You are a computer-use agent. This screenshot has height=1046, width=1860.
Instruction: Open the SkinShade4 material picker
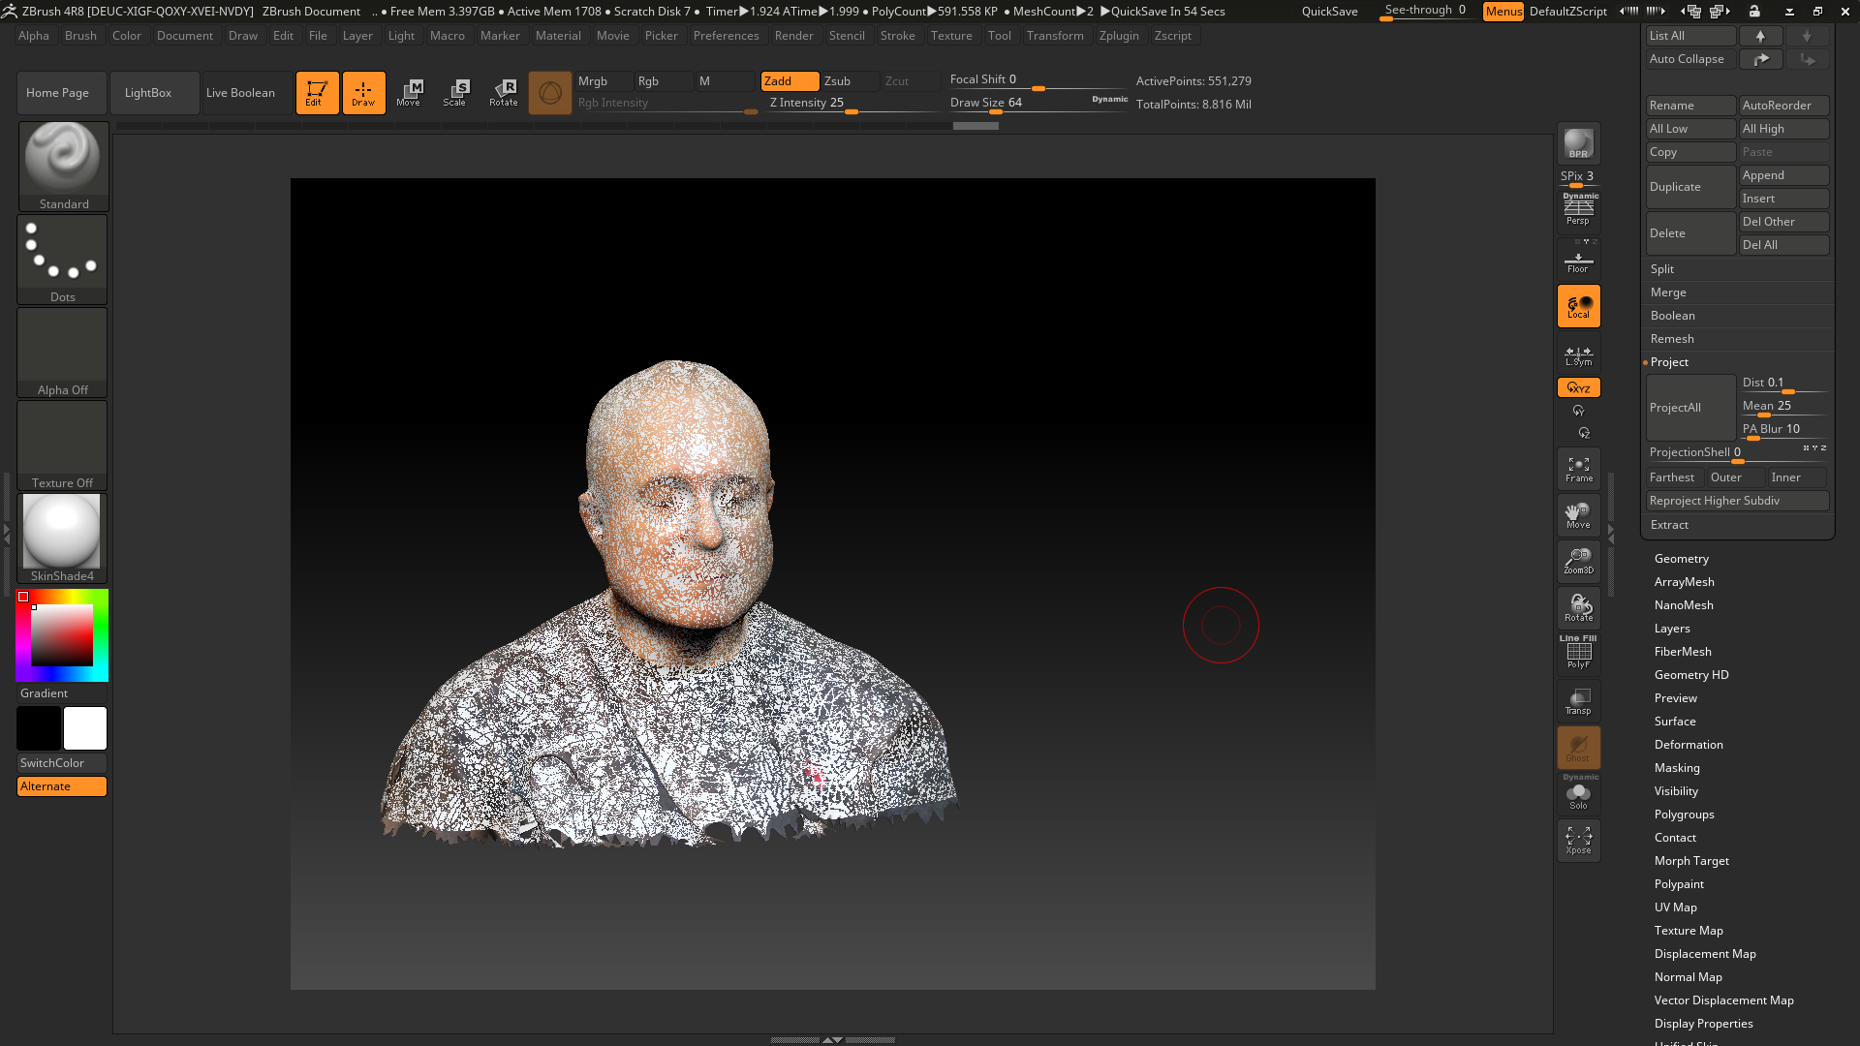[63, 538]
